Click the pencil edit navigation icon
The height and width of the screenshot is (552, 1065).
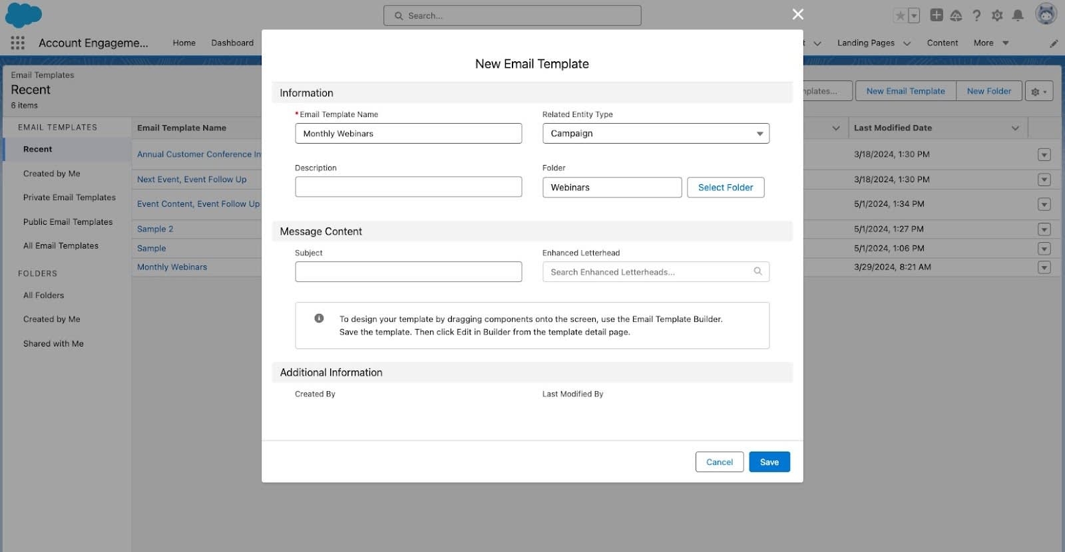1054,44
